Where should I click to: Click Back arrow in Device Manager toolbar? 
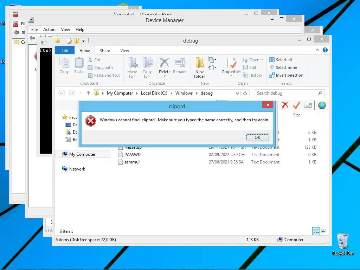(32, 38)
